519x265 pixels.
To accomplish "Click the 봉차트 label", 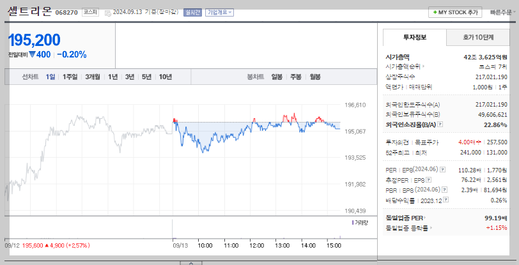I will click(256, 77).
